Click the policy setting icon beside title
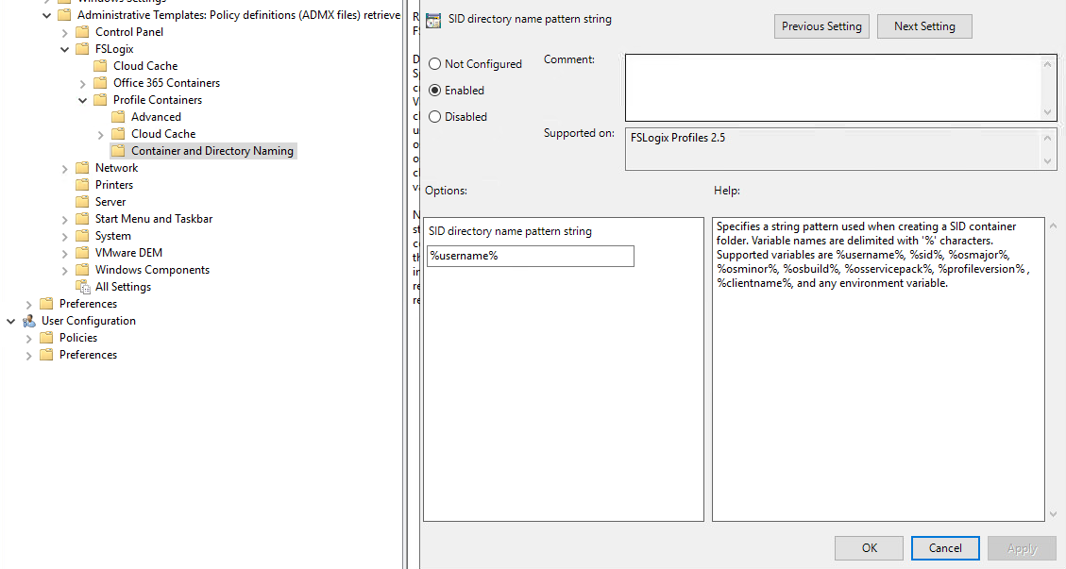1066x569 pixels. pos(432,20)
